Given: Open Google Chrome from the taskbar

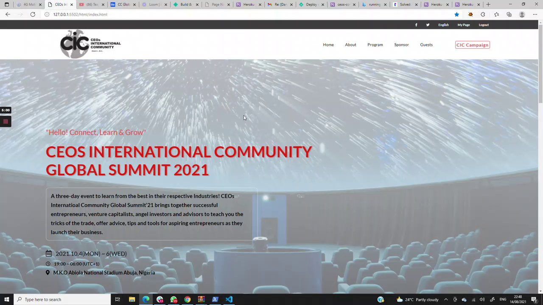Looking at the screenshot, I should point(187,299).
